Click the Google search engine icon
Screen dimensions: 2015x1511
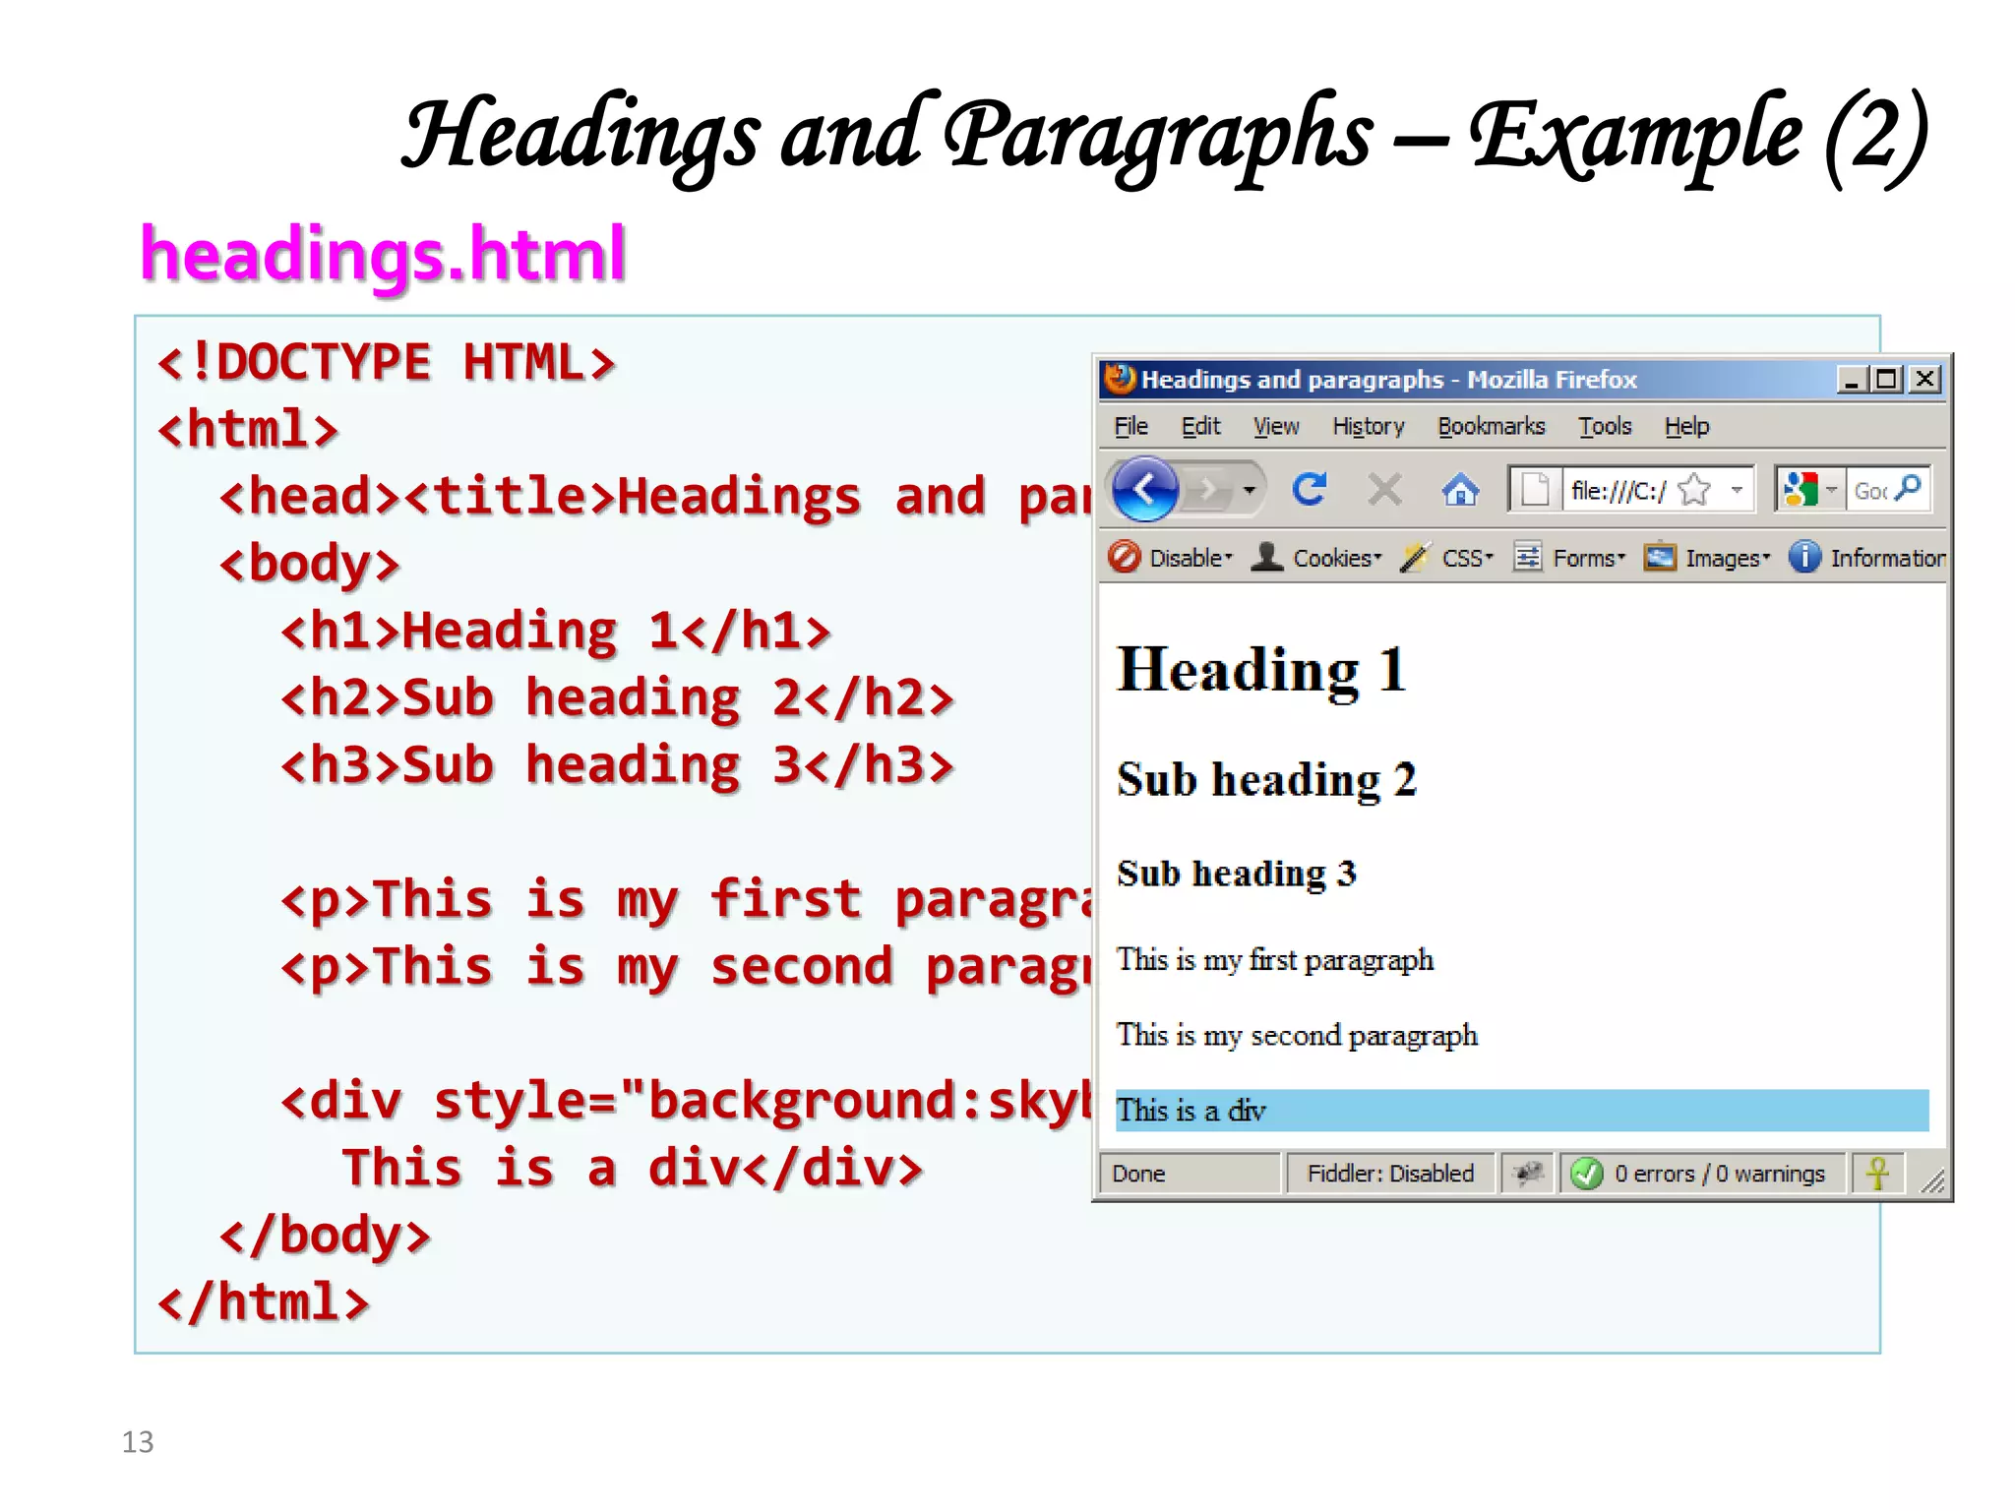(1801, 489)
